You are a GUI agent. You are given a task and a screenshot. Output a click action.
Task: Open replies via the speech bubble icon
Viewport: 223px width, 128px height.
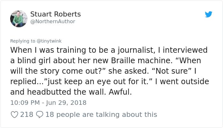[40, 115]
